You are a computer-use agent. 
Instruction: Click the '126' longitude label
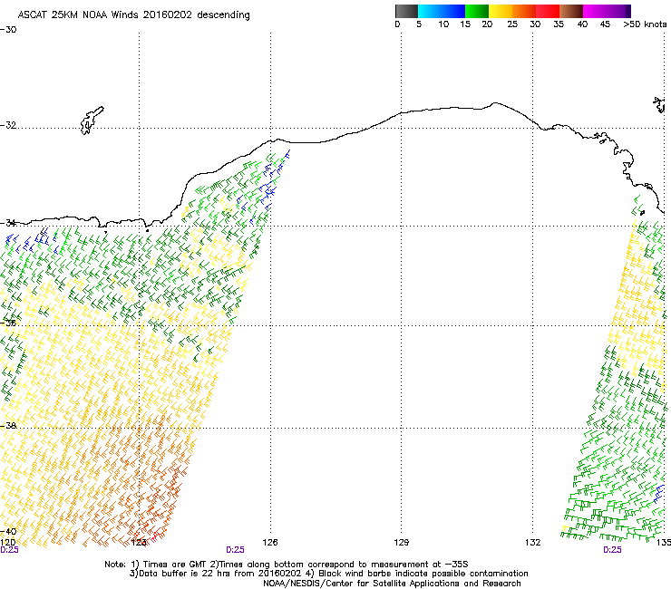(270, 543)
